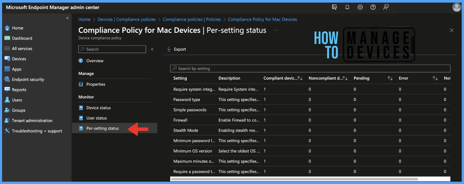Go to Home breadcrumb link

[84, 19]
